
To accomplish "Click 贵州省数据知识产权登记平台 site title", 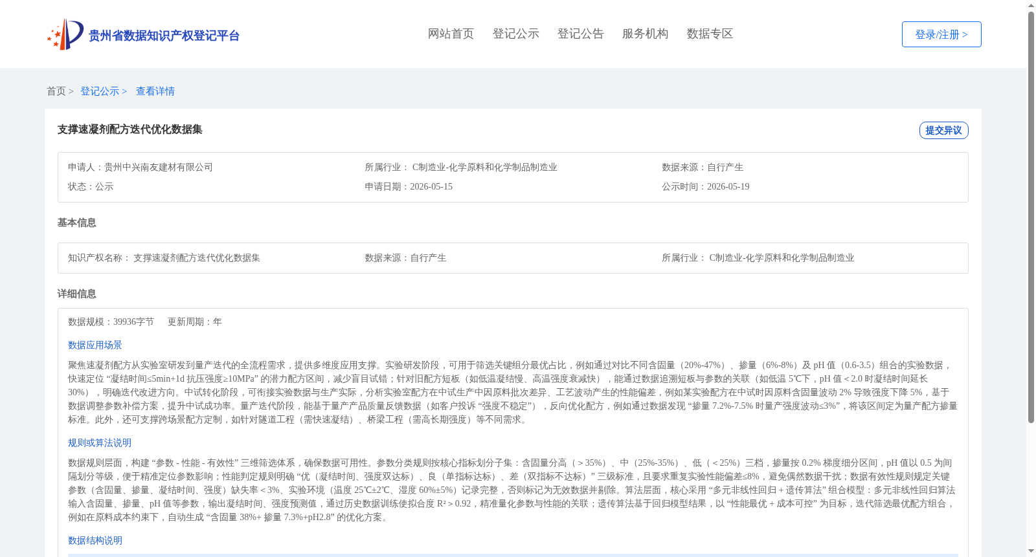I will 164,36.
